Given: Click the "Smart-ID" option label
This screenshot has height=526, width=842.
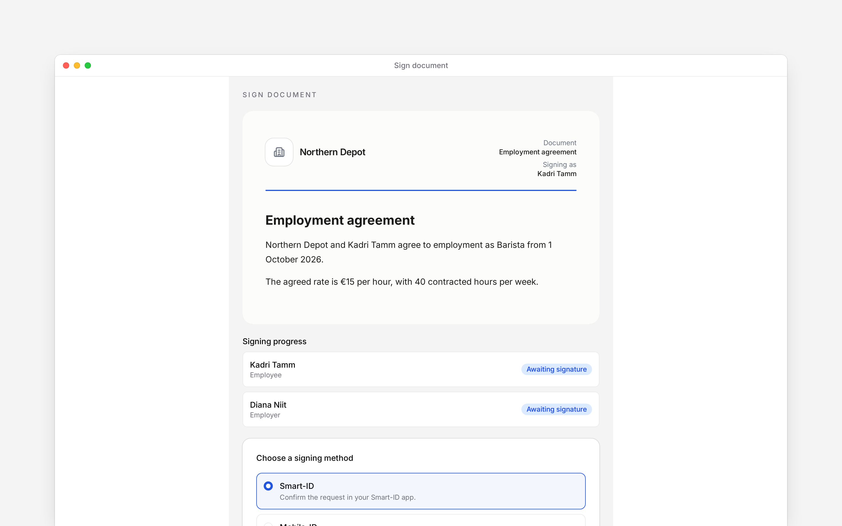Looking at the screenshot, I should tap(297, 486).
